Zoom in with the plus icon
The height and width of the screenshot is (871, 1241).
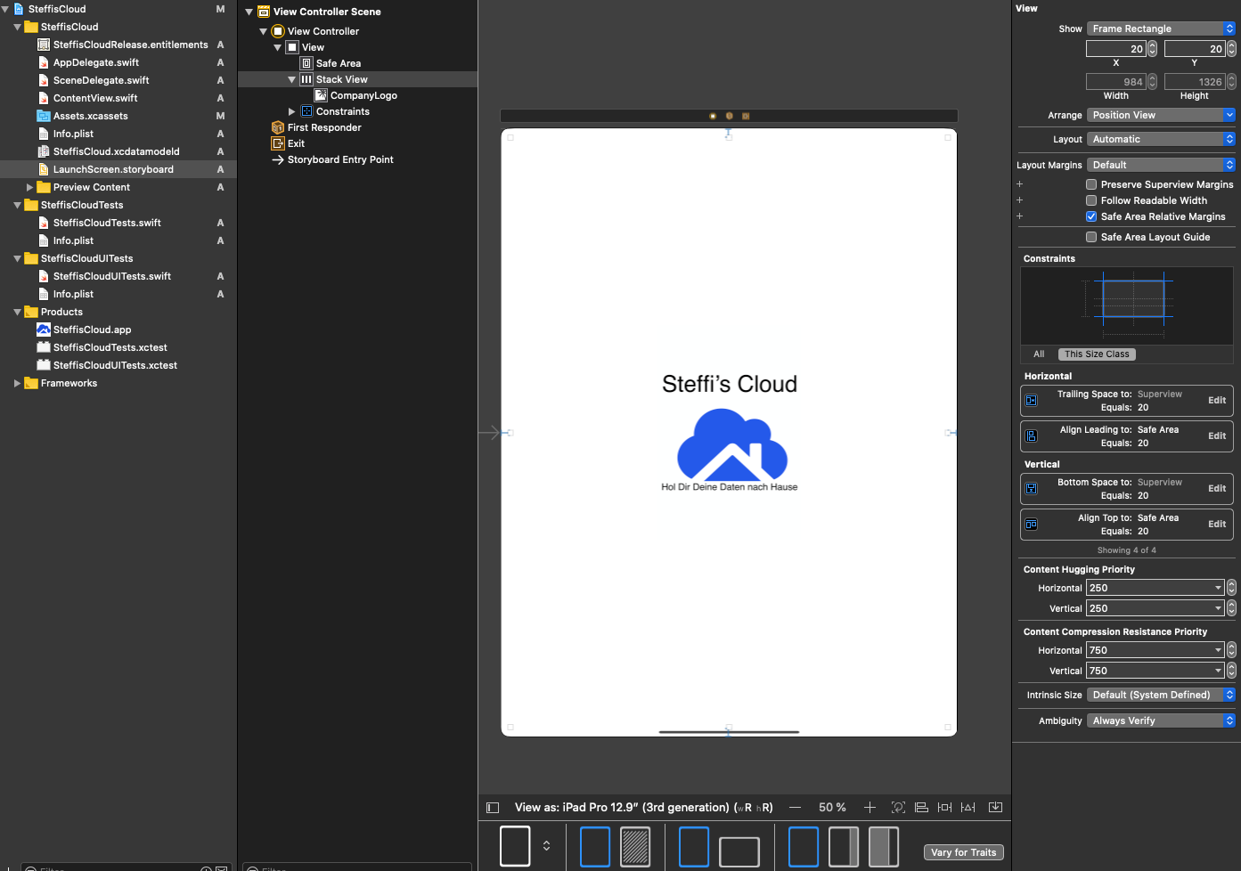click(x=870, y=808)
